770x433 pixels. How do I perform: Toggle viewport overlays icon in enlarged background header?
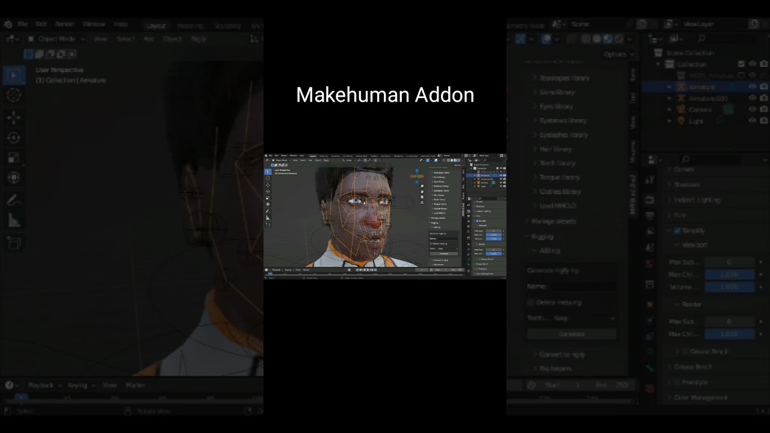tap(546, 38)
